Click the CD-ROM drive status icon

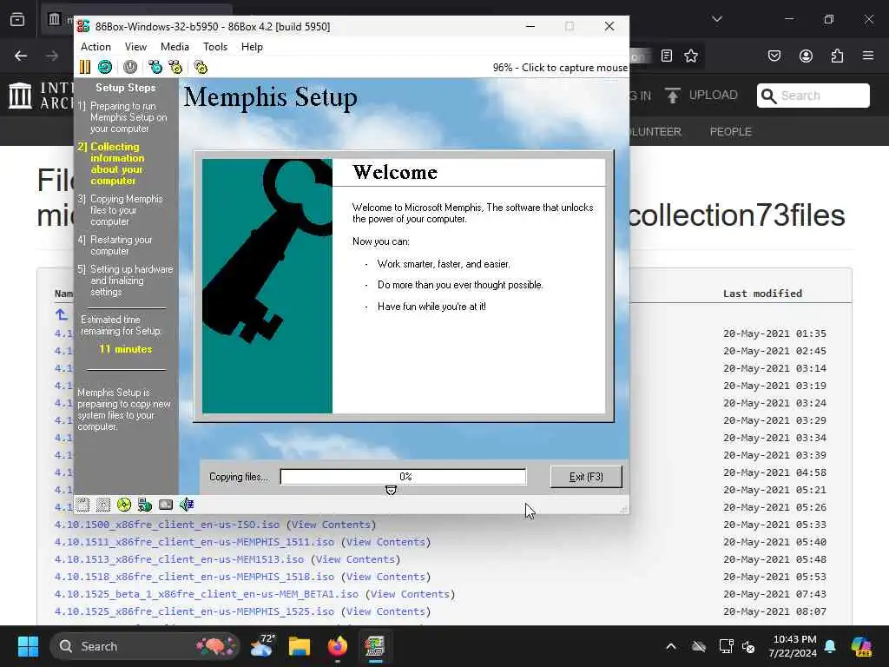[123, 505]
